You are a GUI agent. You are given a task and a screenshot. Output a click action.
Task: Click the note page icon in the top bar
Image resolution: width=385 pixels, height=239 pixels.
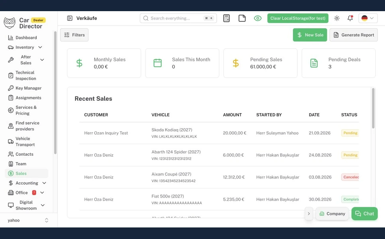[242, 18]
